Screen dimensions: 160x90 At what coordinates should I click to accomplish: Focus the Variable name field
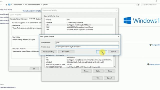click(87, 43)
